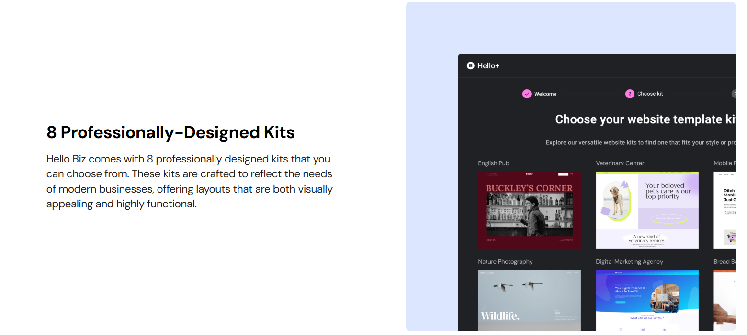Click the "English Pub" kit name label
The width and height of the screenshot is (747, 335).
coord(493,163)
